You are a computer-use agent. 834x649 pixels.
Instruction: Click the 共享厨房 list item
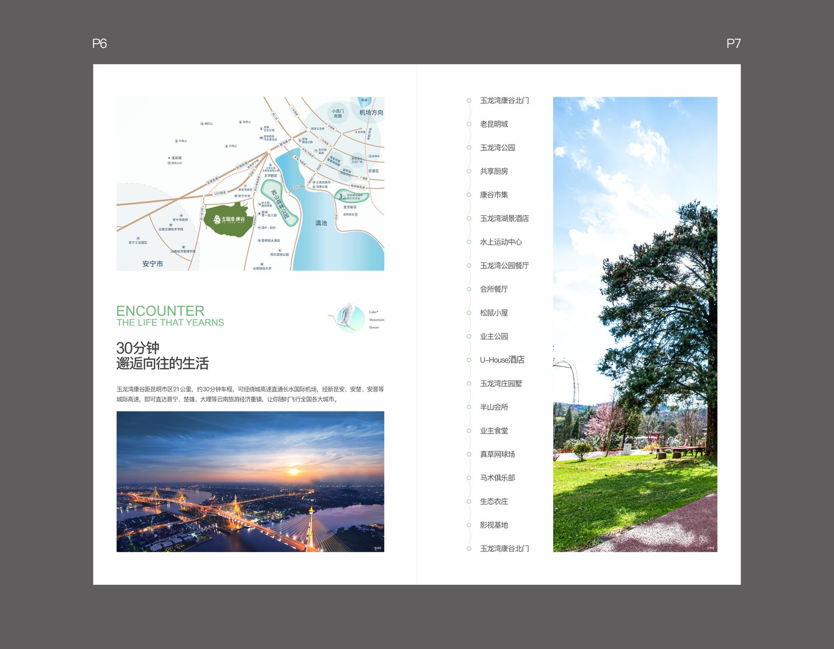[494, 172]
